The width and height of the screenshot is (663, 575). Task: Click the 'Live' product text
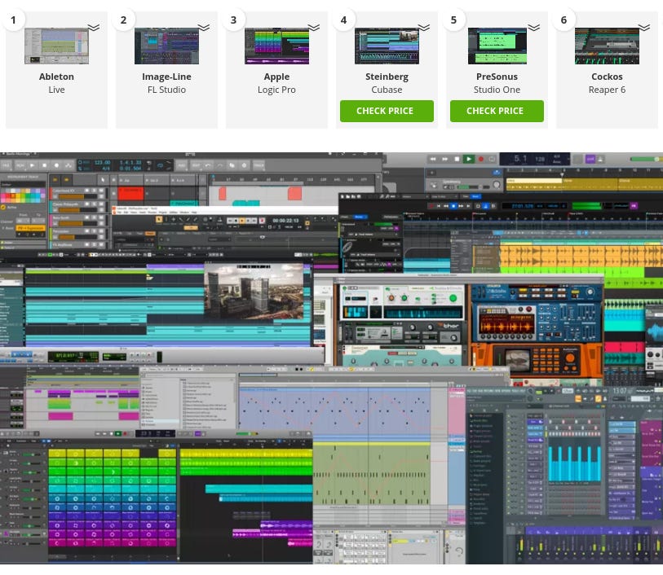point(56,90)
